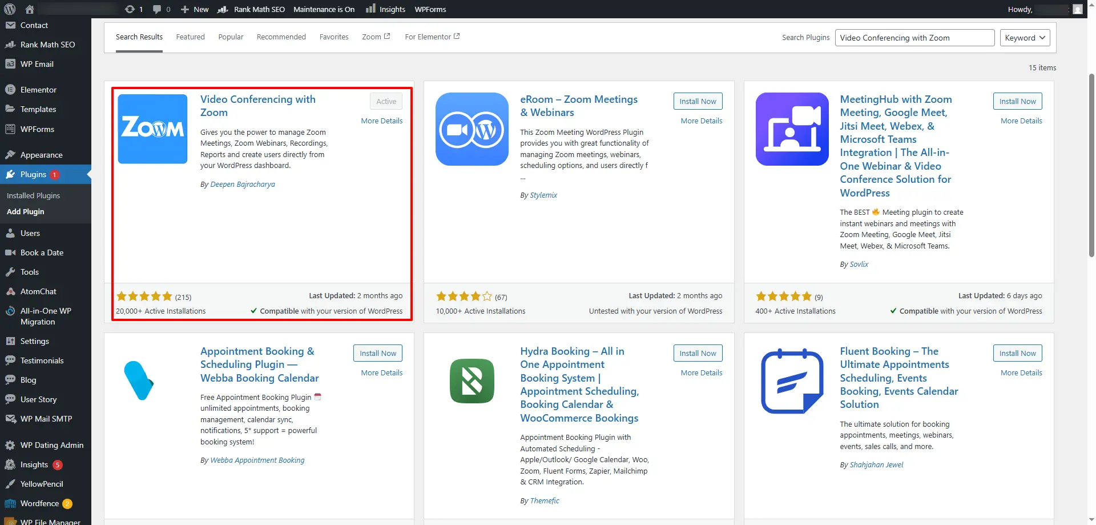1096x525 pixels.
Task: Click the page vertical scrollbar
Action: [1091, 165]
